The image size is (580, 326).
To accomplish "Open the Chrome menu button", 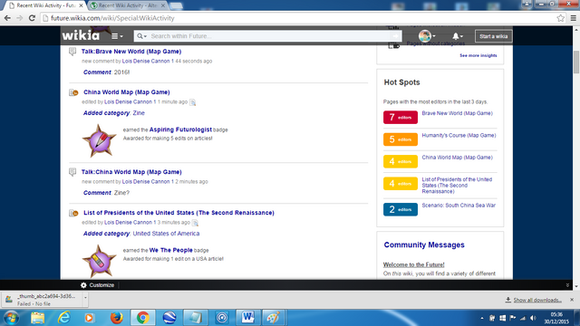I will (574, 18).
